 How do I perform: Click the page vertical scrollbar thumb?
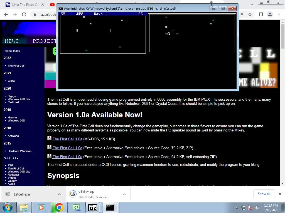(x=282, y=36)
